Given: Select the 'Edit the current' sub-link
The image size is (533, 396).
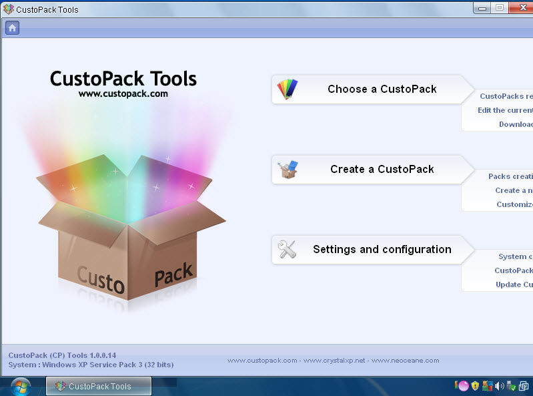Looking at the screenshot, I should point(505,110).
